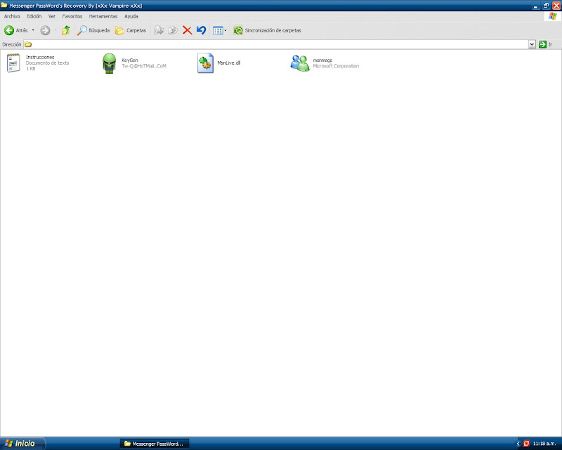
Task: Open the Edición menu
Action: click(34, 16)
